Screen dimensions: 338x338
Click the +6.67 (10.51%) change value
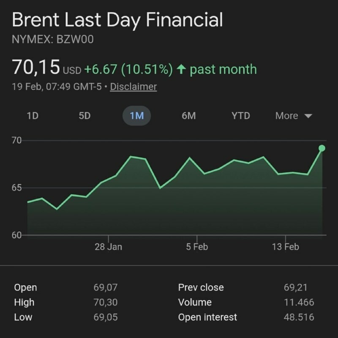[x=128, y=70]
